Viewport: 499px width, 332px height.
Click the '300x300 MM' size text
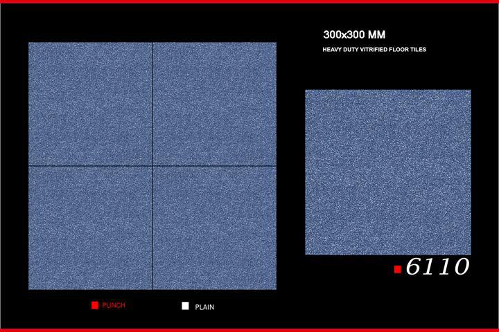[x=354, y=35]
